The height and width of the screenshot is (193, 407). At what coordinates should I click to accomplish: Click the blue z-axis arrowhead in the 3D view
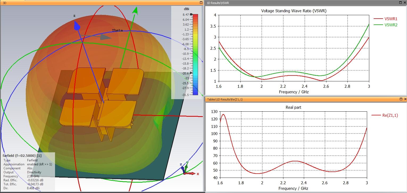77,26
